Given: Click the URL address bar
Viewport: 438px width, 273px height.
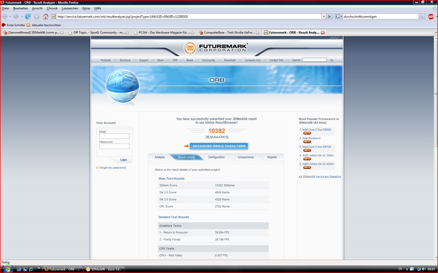Looking at the screenshot, I should [187, 16].
